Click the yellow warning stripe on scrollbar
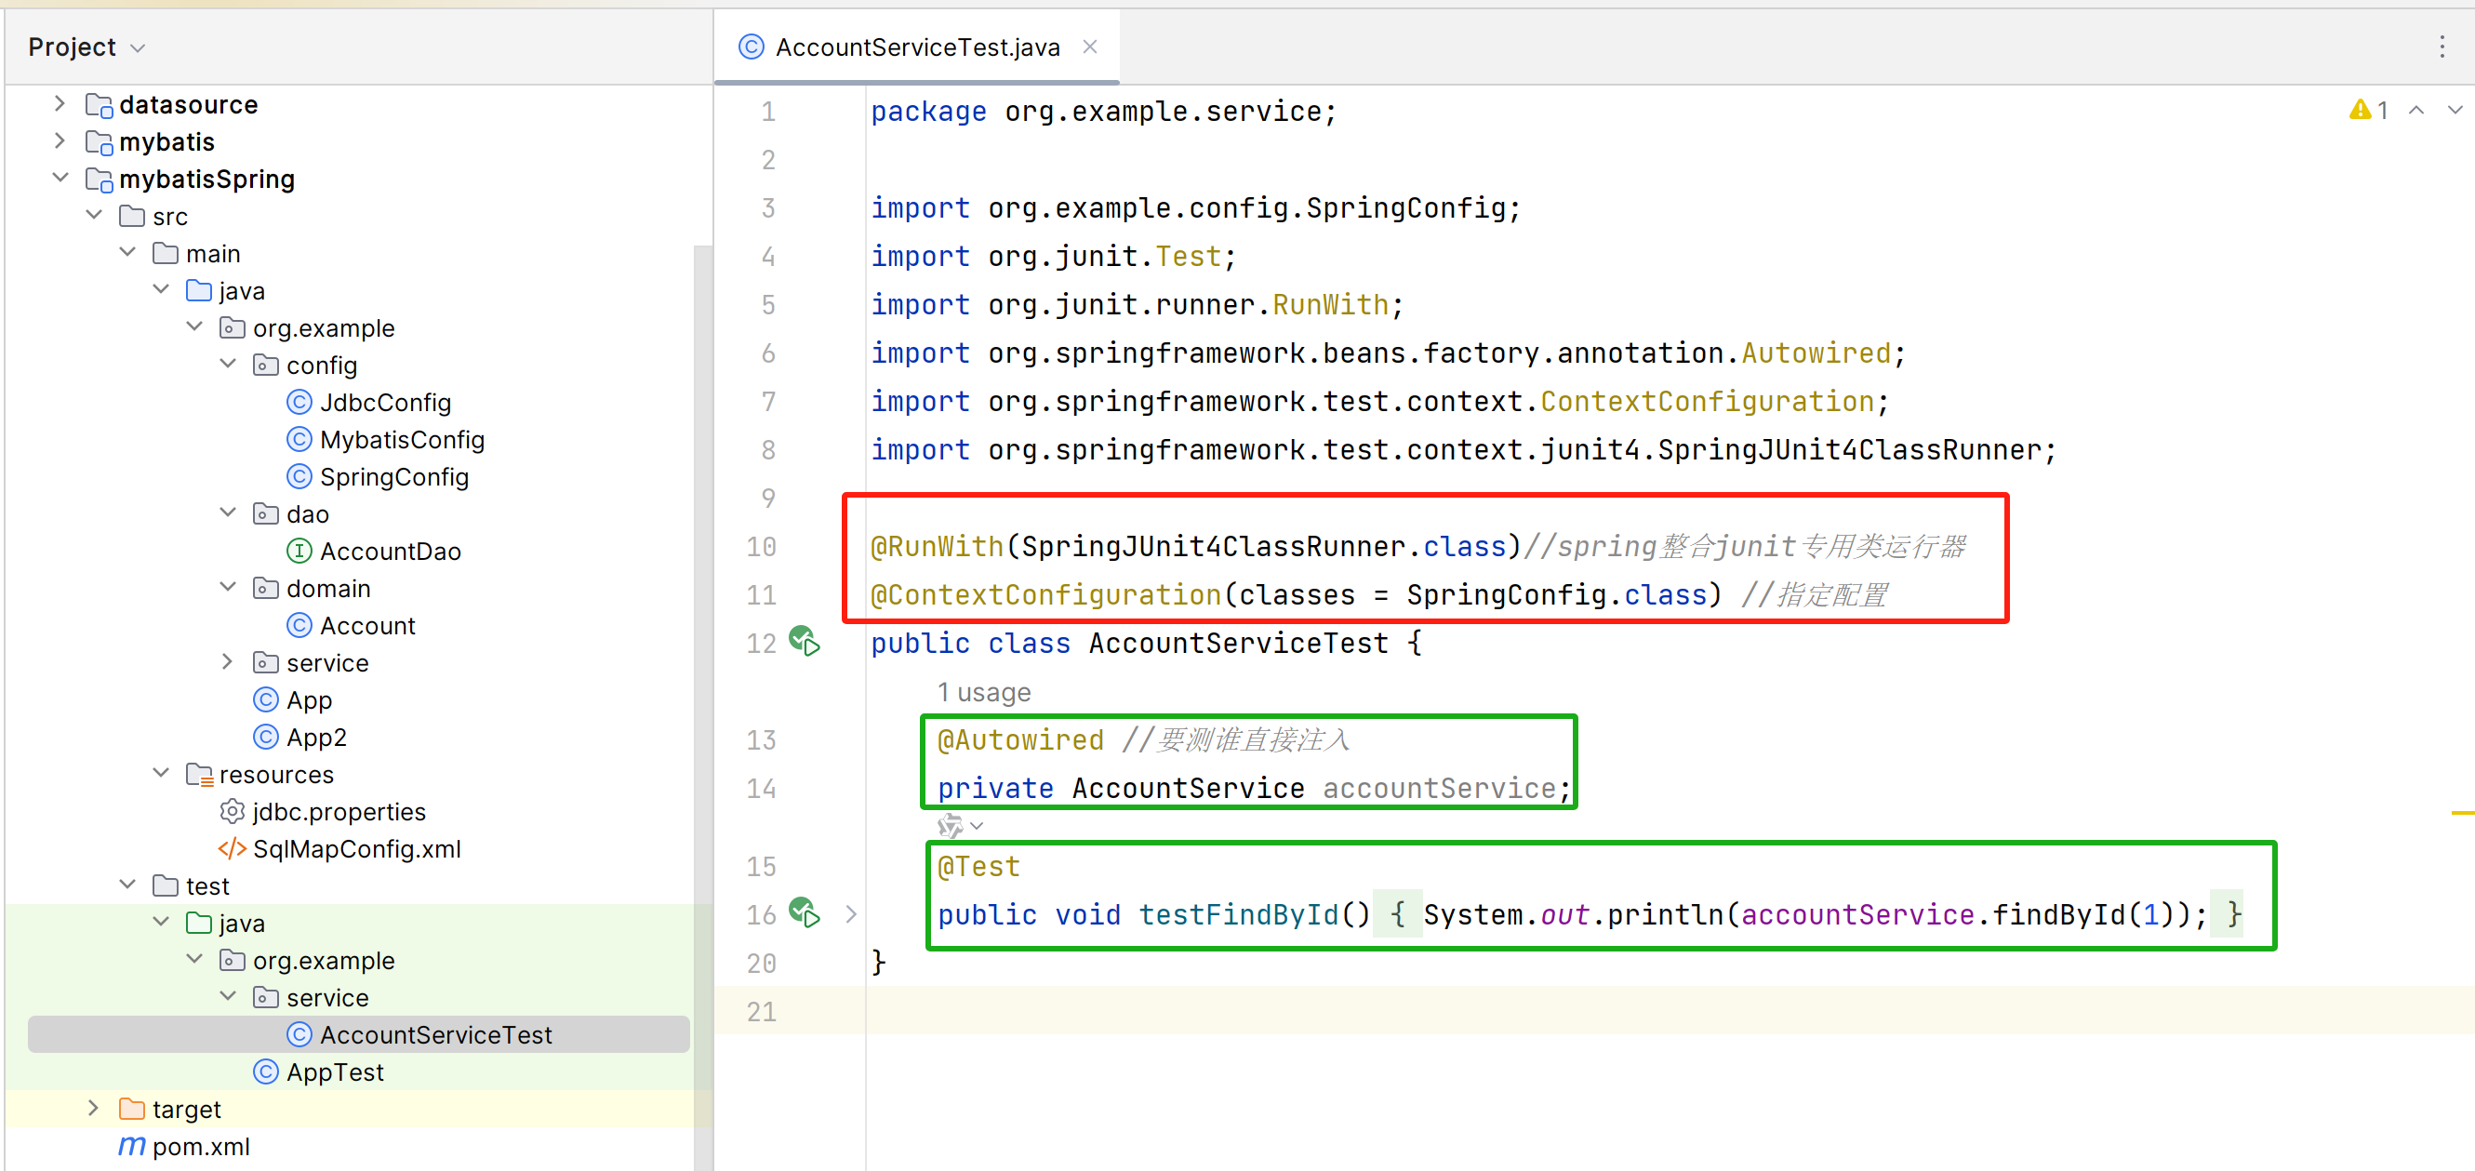The width and height of the screenshot is (2475, 1171). point(2462,813)
